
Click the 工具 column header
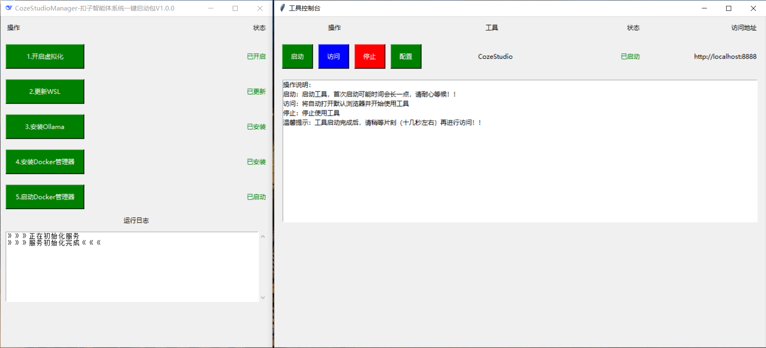492,28
